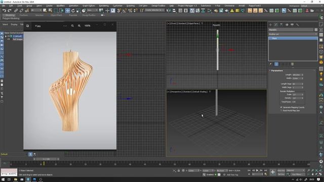Open the selection filter dropdown
The width and height of the screenshot is (324, 182).
tap(36, 10)
